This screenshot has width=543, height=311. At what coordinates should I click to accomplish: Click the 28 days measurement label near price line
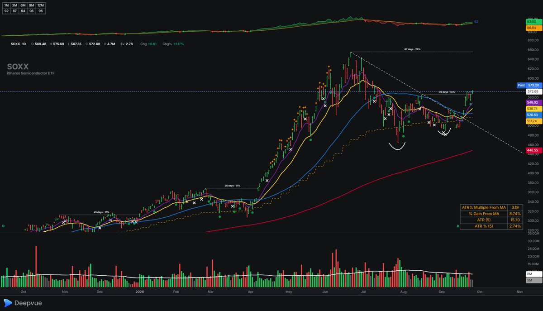[447, 92]
